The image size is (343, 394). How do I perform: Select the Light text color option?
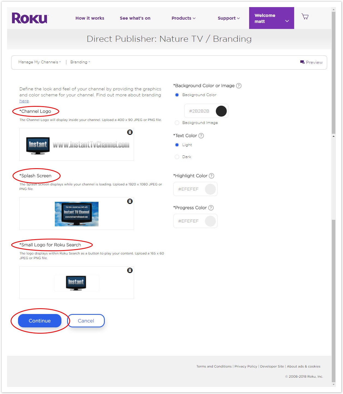pyautogui.click(x=177, y=145)
